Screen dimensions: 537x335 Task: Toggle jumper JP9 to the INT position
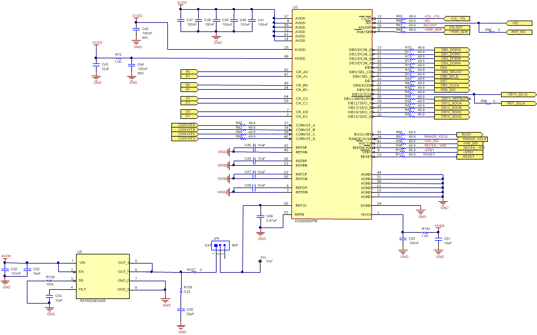coord(225,245)
